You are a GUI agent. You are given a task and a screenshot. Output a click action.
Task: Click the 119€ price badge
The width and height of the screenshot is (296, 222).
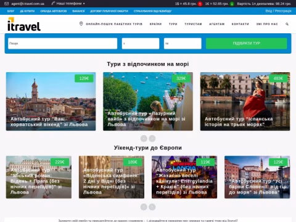pyautogui.click(x=205, y=162)
